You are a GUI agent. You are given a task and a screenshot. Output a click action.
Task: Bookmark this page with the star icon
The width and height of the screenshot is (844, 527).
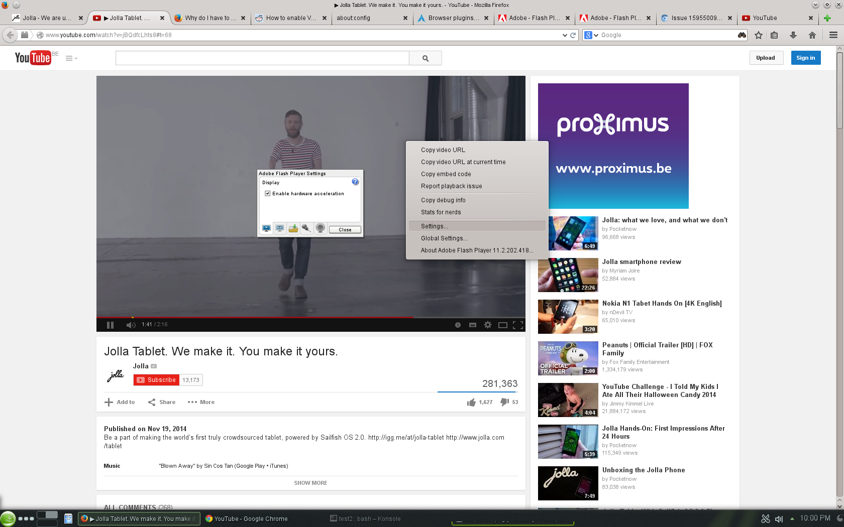[759, 35]
